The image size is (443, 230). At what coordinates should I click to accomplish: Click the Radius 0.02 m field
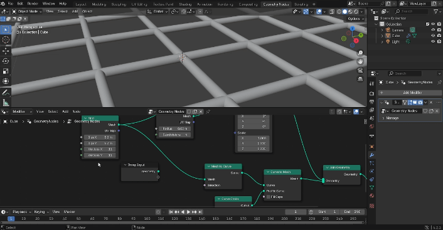coord(174,128)
